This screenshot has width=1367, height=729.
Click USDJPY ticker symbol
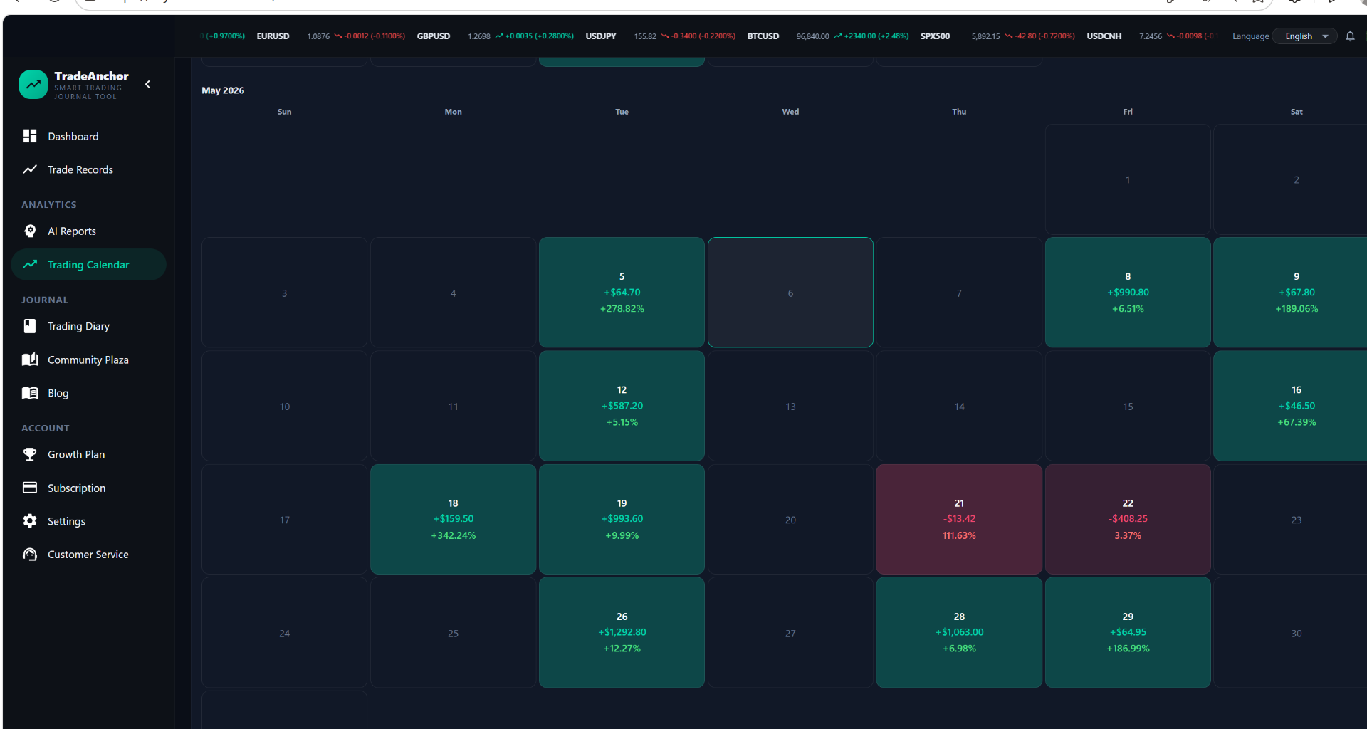(601, 36)
